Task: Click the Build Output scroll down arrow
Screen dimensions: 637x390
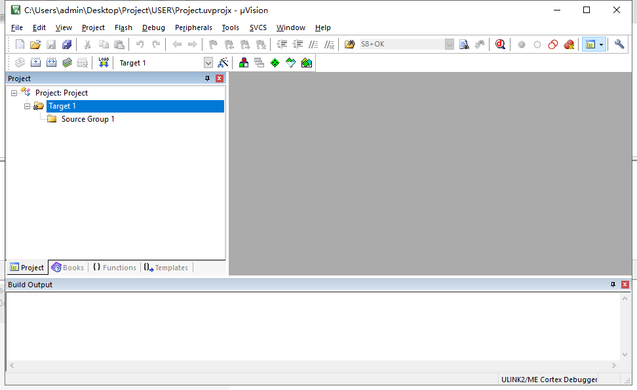Action: click(x=625, y=354)
